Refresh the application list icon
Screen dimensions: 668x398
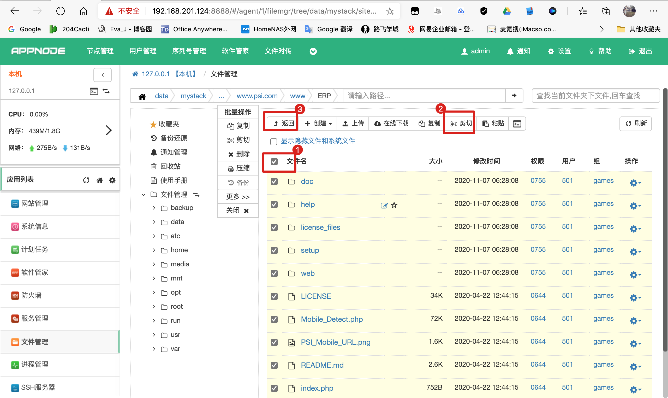click(86, 180)
